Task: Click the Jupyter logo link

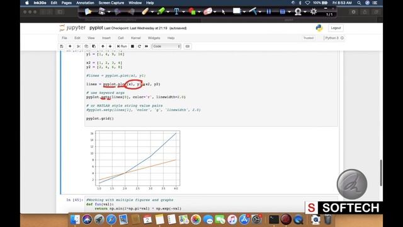Action: (72, 28)
